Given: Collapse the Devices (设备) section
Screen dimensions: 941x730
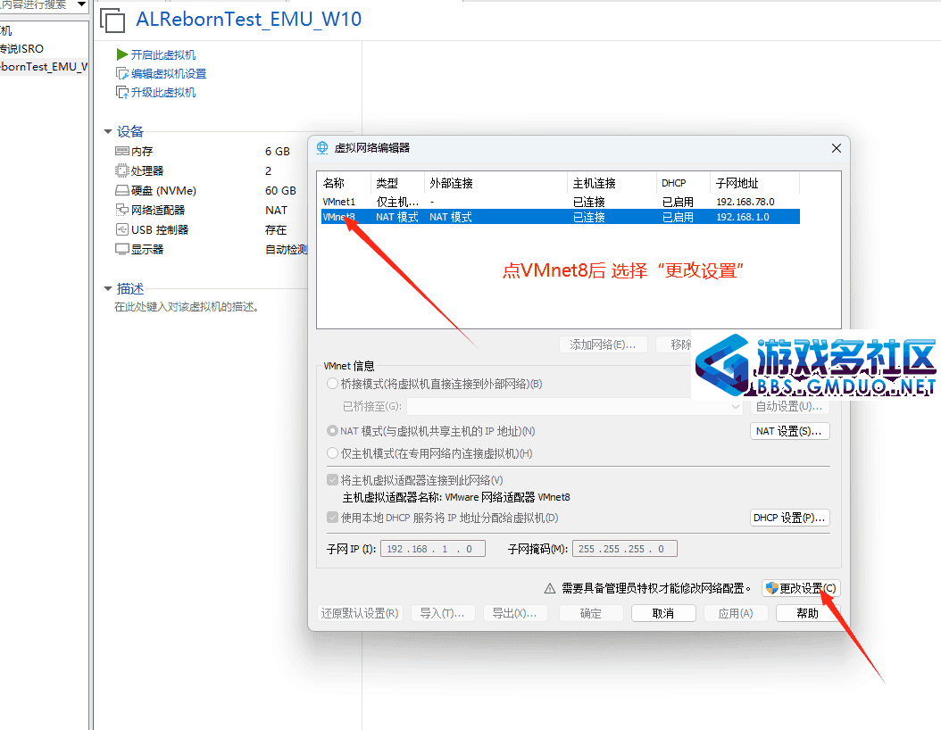Looking at the screenshot, I should (108, 131).
